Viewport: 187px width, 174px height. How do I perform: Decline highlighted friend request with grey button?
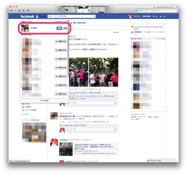pyautogui.click(x=65, y=28)
